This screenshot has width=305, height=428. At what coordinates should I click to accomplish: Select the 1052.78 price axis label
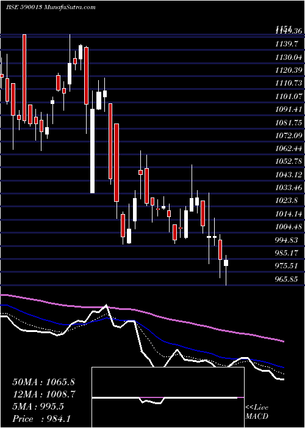pos(289,161)
